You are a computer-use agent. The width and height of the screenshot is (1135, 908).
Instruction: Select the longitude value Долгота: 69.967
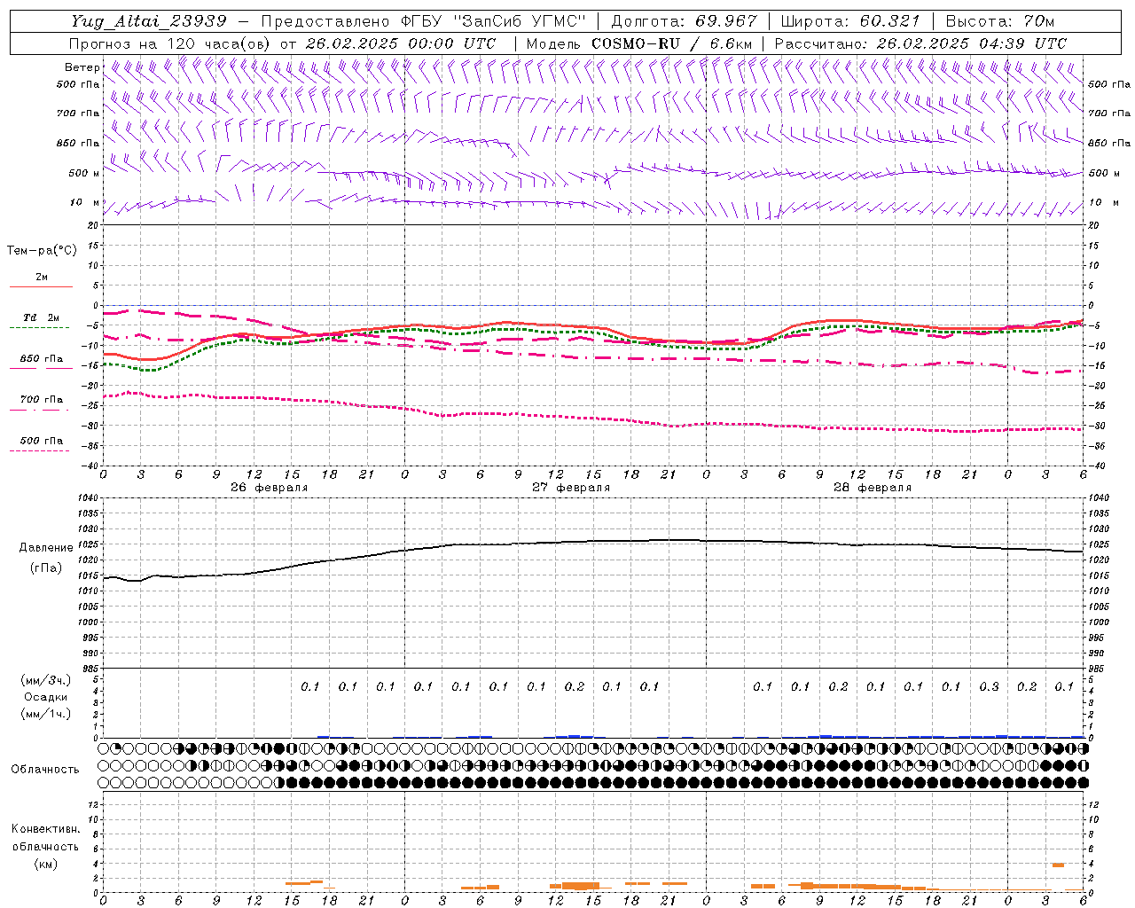(685, 20)
